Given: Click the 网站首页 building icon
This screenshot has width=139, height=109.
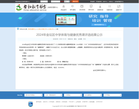Looking at the screenshot, I should [x=64, y=7].
